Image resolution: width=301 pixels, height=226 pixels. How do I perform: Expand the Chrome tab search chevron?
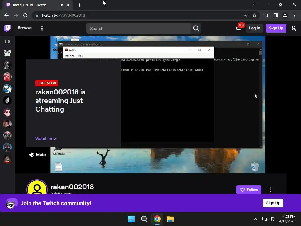pyautogui.click(x=254, y=4)
